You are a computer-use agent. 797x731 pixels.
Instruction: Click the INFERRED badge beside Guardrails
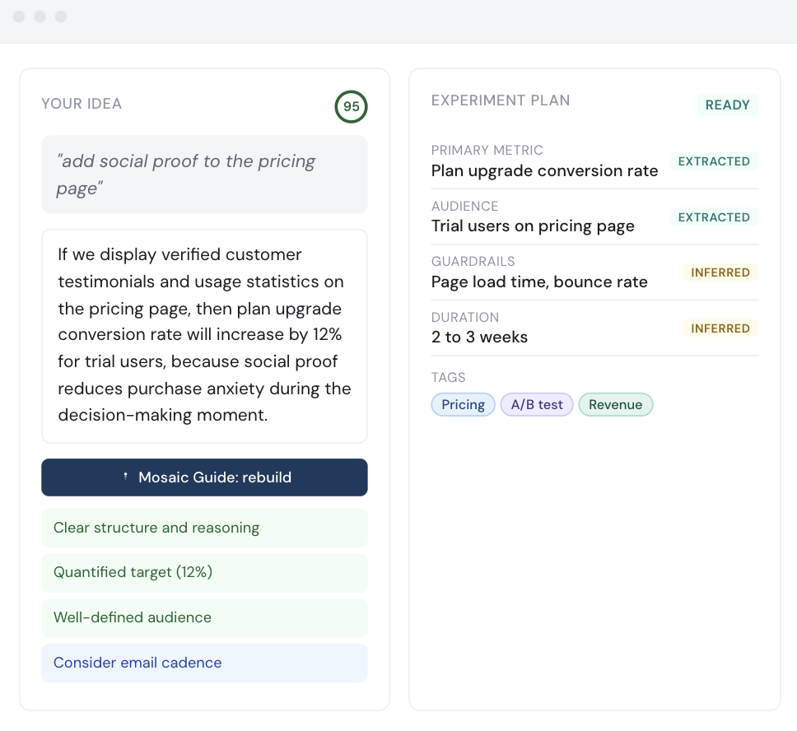(720, 272)
